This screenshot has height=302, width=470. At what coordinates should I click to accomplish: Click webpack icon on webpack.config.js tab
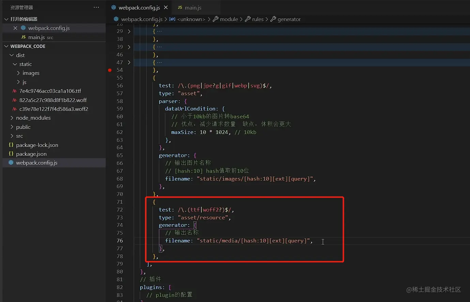[x=114, y=7]
